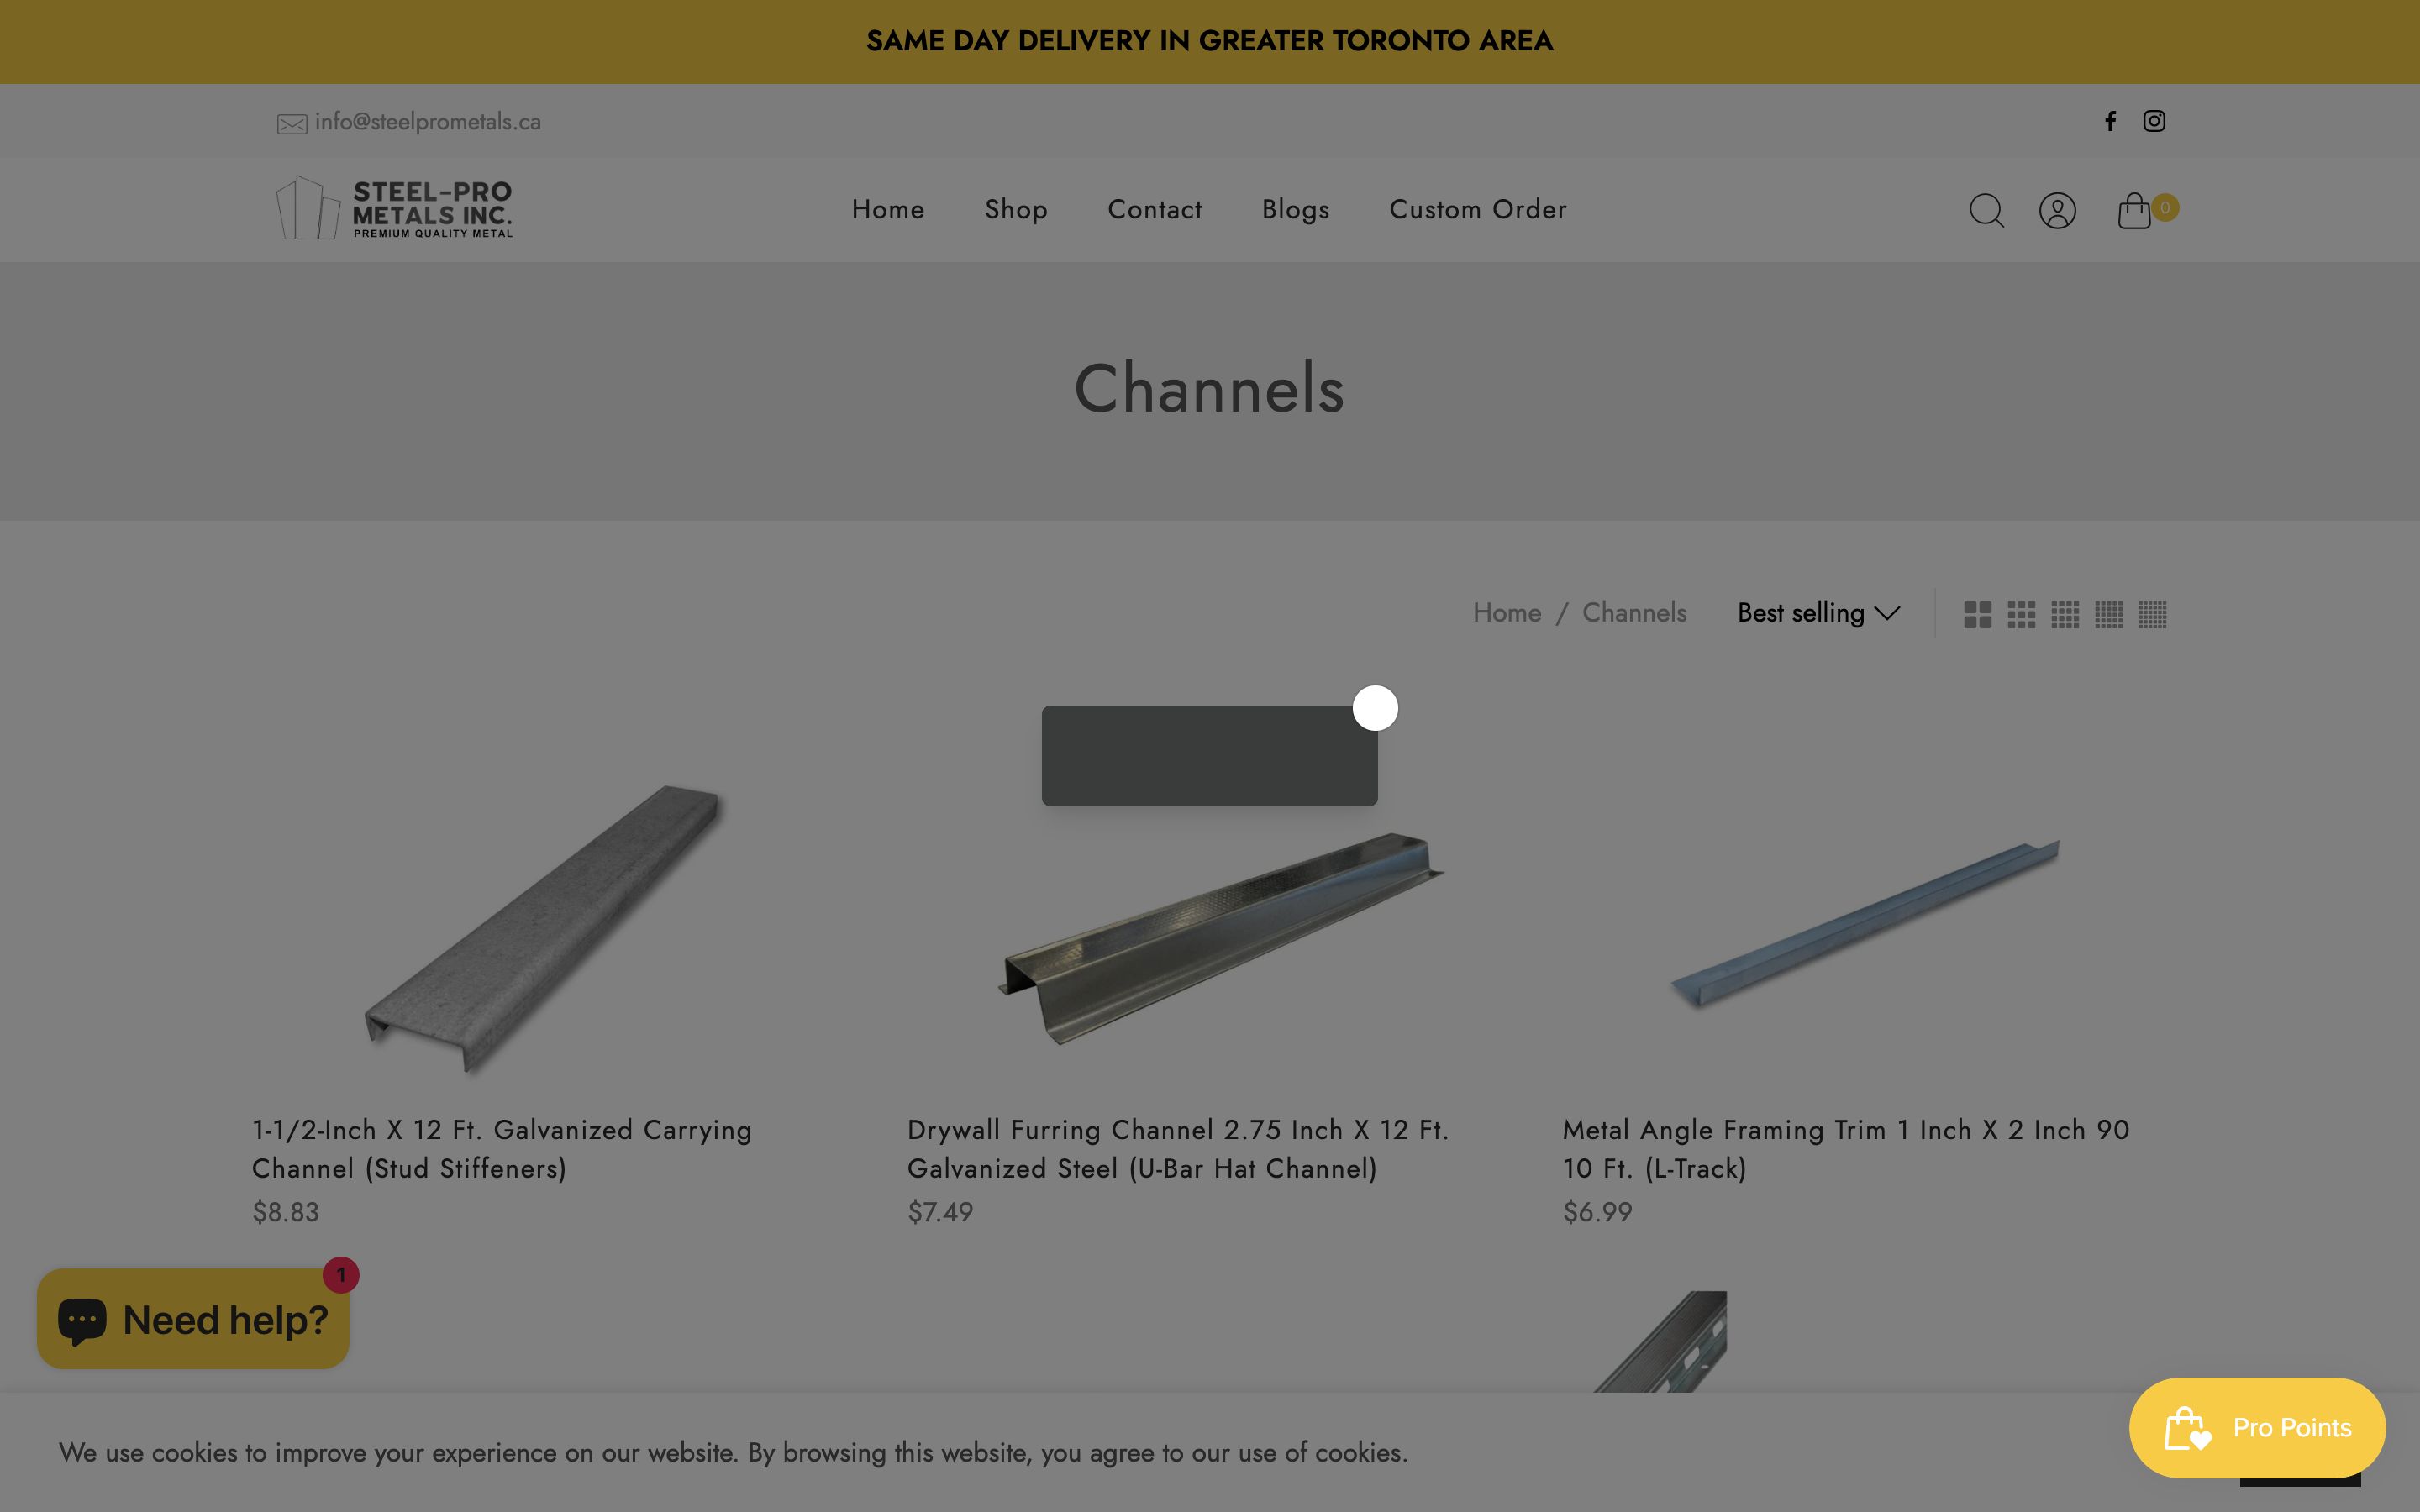Visit the Facebook icon link
Image resolution: width=2420 pixels, height=1512 pixels.
pyautogui.click(x=2110, y=121)
